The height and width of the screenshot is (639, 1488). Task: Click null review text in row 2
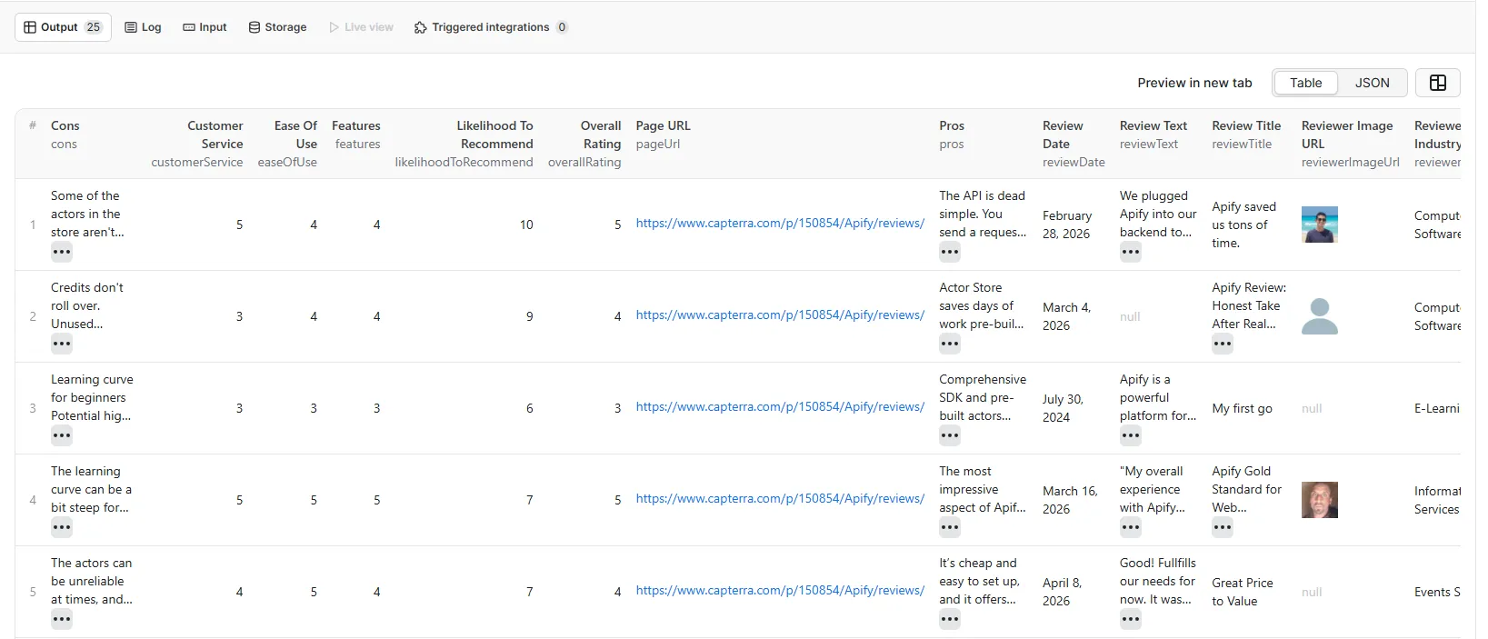pyautogui.click(x=1130, y=316)
